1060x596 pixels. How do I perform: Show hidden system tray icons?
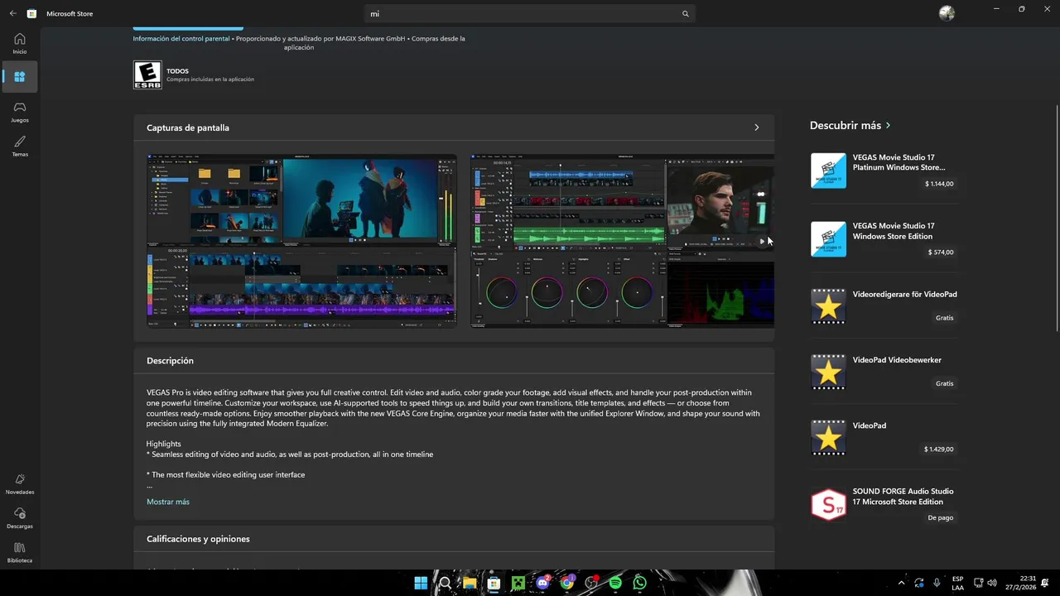pyautogui.click(x=901, y=583)
